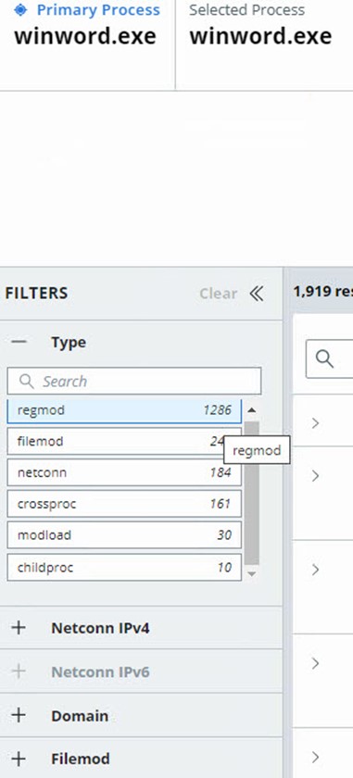Click the Primary Process target icon
353x778 pixels.
tap(20, 10)
